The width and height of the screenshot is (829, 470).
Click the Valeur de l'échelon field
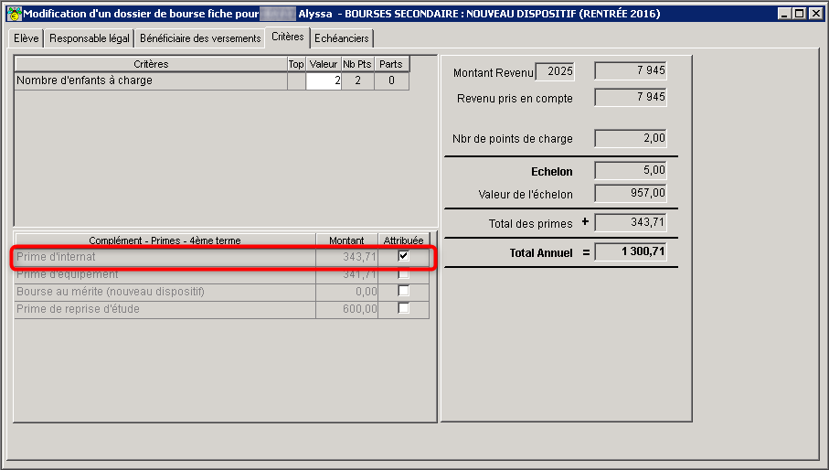[631, 193]
